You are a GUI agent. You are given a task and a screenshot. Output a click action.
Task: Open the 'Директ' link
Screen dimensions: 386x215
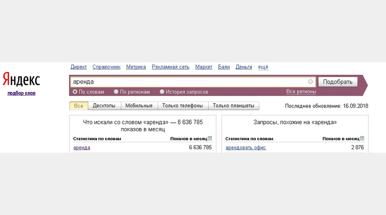(x=79, y=67)
